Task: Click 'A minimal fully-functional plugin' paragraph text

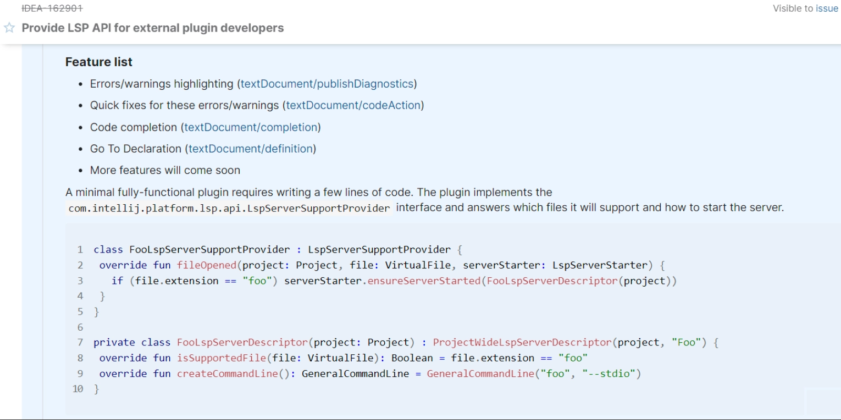Action: click(309, 192)
